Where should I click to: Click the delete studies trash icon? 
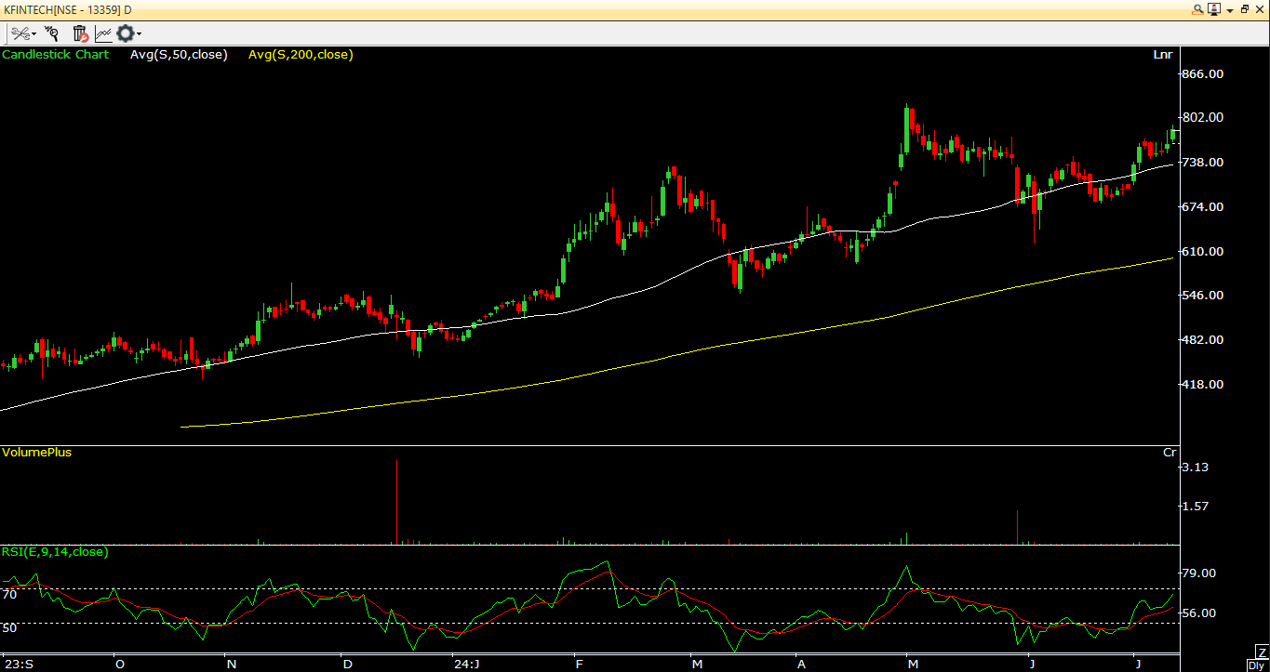pyautogui.click(x=79, y=33)
